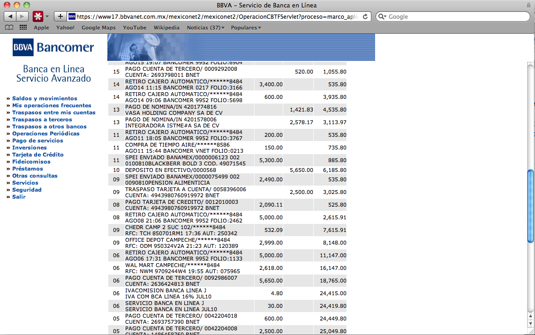Click the BBVA Bancomer logo
This screenshot has width=535, height=335.
53,47
